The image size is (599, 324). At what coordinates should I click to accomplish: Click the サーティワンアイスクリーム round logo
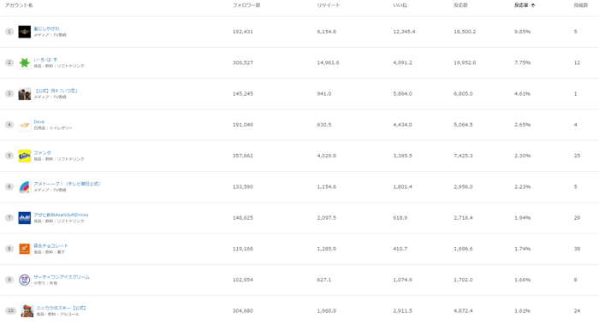tap(25, 280)
